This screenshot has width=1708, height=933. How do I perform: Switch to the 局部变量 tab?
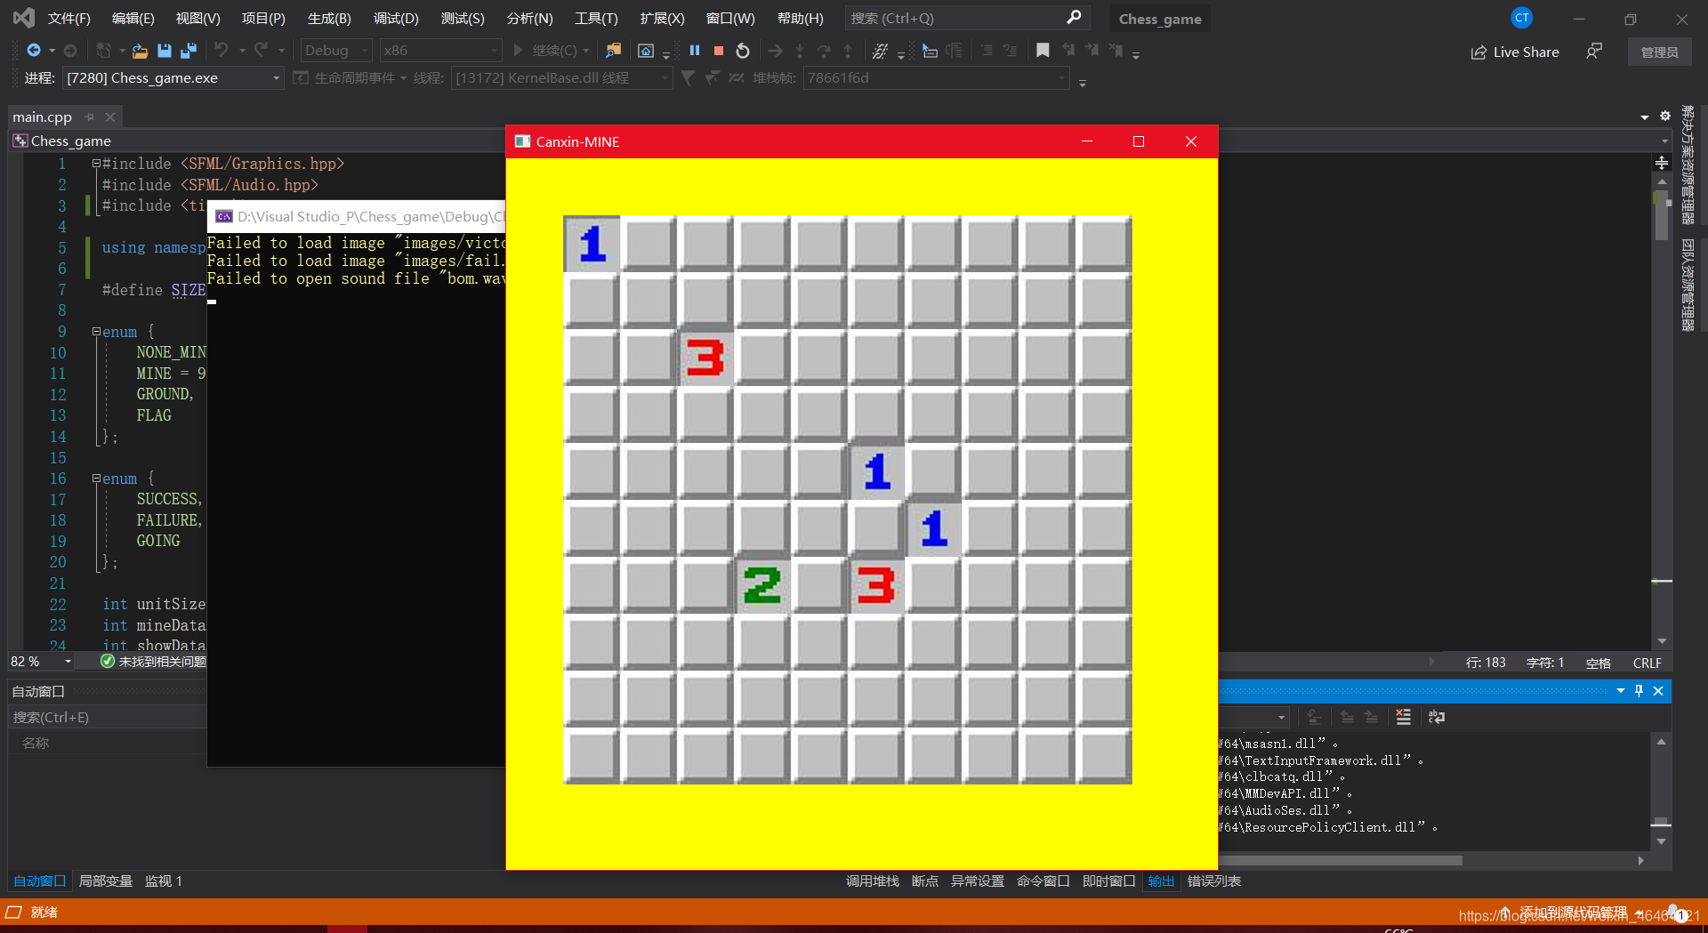point(106,881)
